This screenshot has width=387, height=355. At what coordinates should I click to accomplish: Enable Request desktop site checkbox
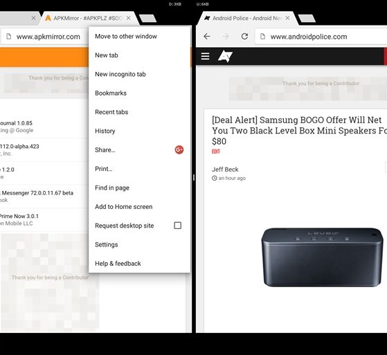point(177,226)
